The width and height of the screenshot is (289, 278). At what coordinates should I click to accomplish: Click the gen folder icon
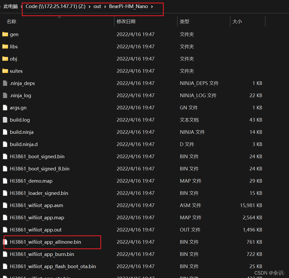(x=5, y=34)
